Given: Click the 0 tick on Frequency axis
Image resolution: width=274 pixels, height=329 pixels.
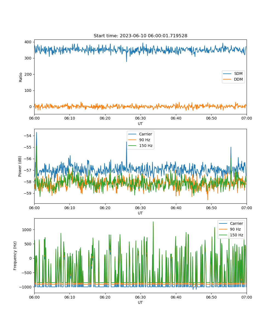Looking at the screenshot, I should pos(31,258).
